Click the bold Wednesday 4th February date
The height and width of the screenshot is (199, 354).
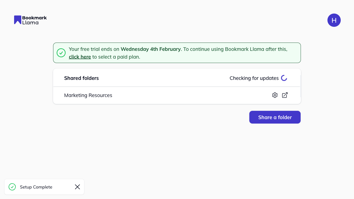click(x=151, y=49)
